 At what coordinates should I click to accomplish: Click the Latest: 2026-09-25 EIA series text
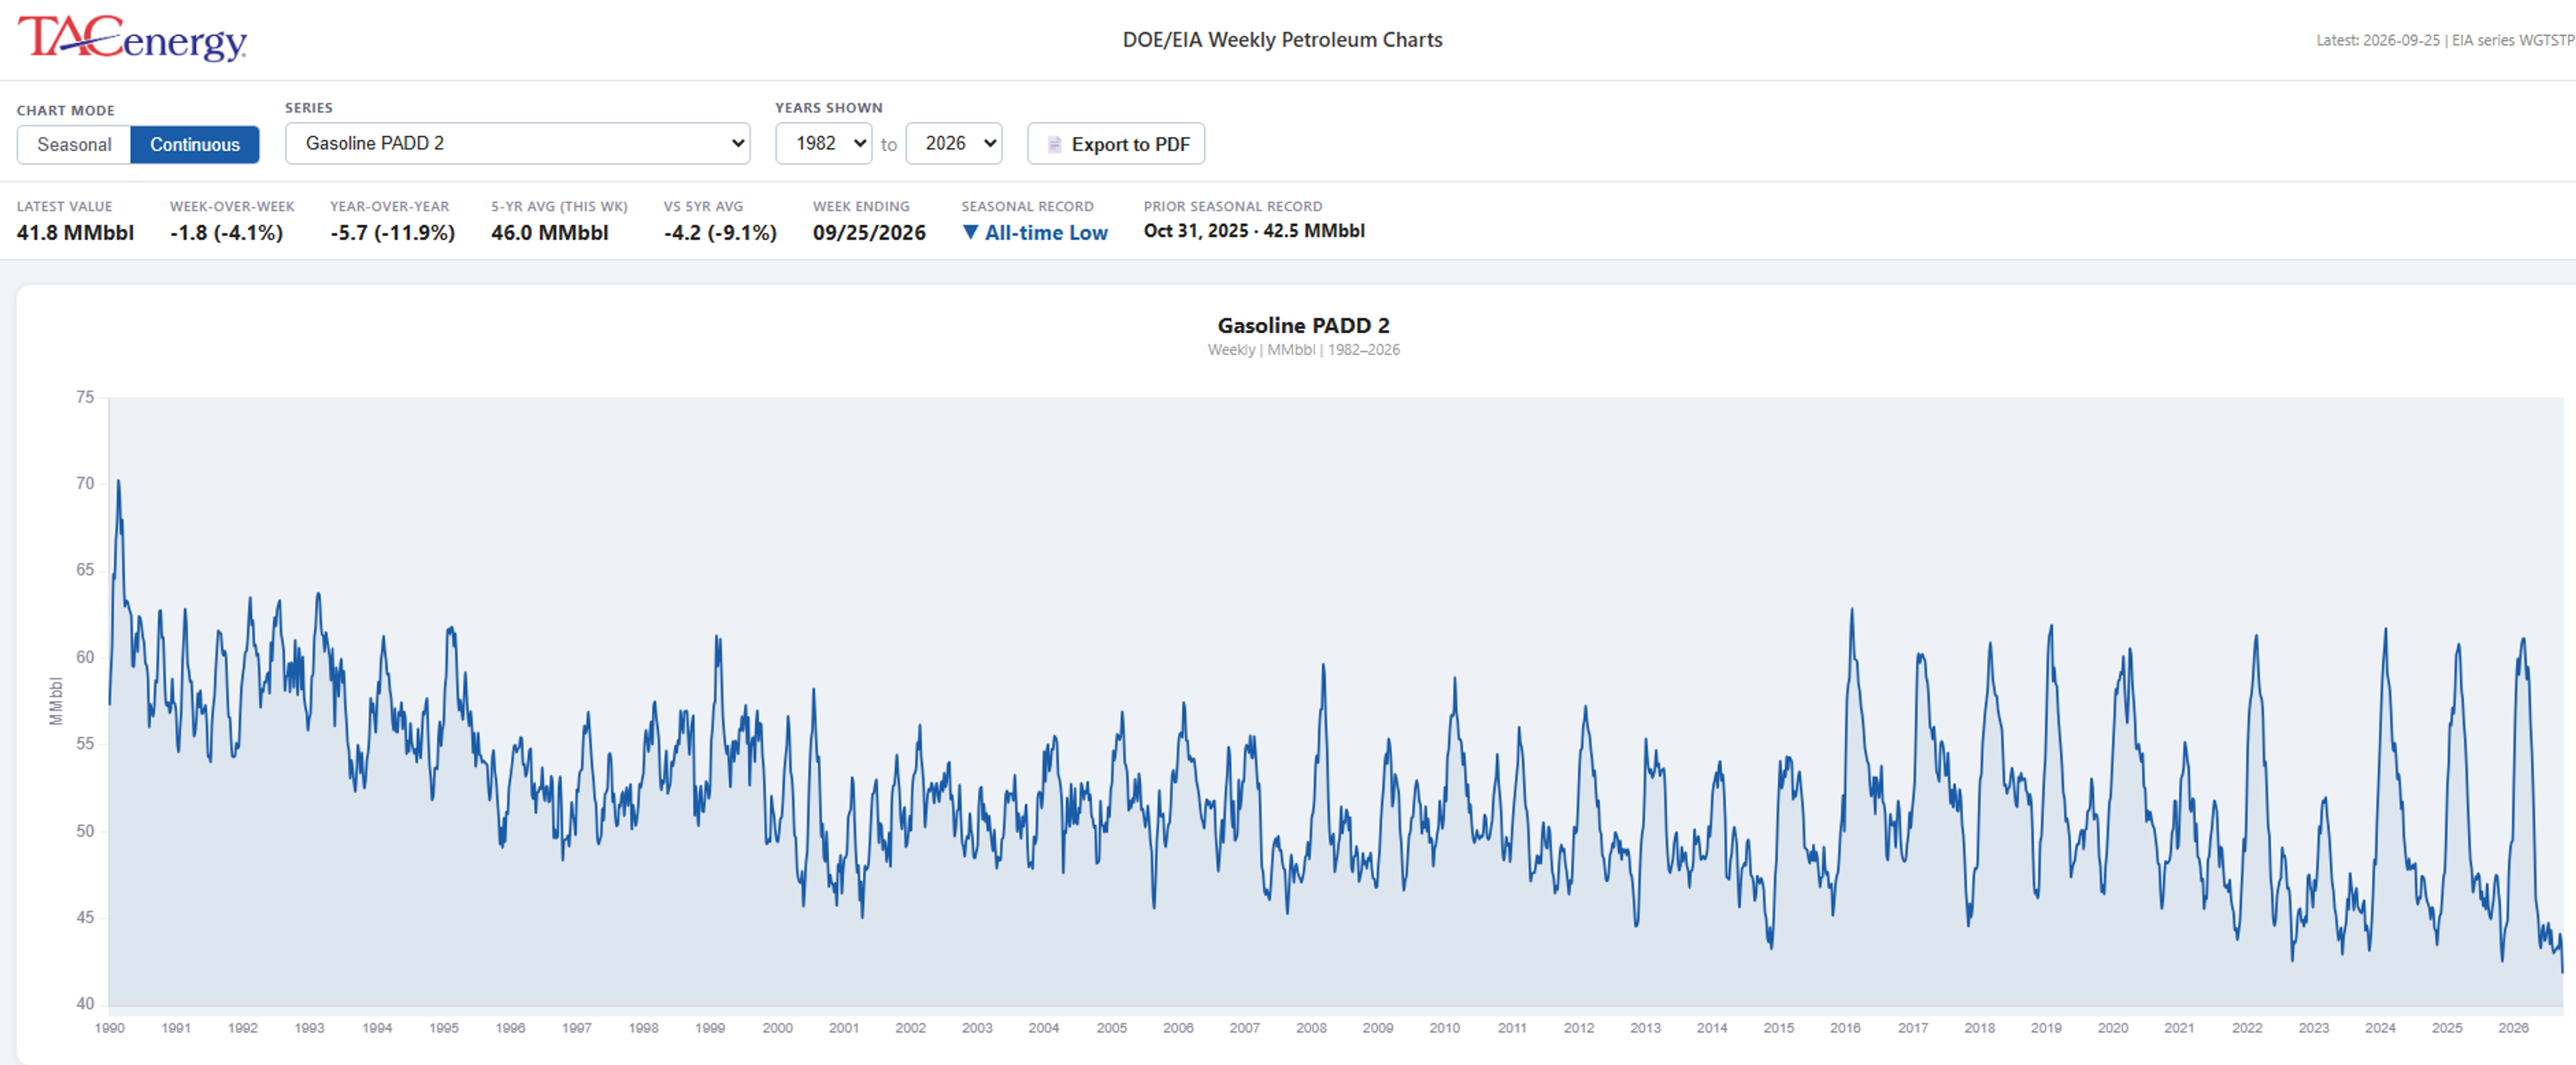[x=2445, y=40]
